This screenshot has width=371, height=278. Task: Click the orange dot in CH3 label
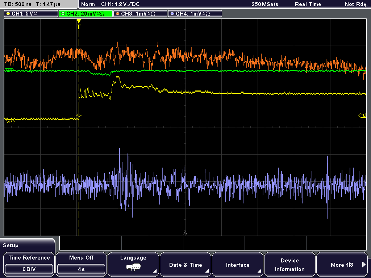[x=118, y=14]
